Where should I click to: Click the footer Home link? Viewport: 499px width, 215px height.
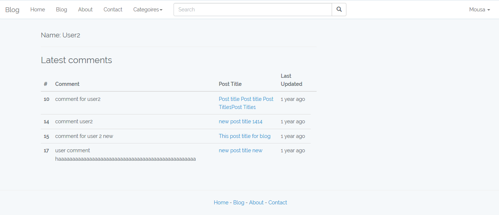(x=221, y=203)
